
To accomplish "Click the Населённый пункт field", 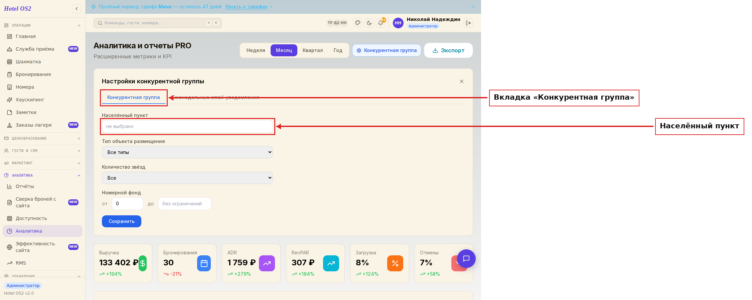I will click(187, 126).
